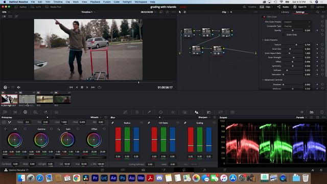The height and width of the screenshot is (184, 327).
Task: Open the Gallery panel button
Action: [20, 7]
